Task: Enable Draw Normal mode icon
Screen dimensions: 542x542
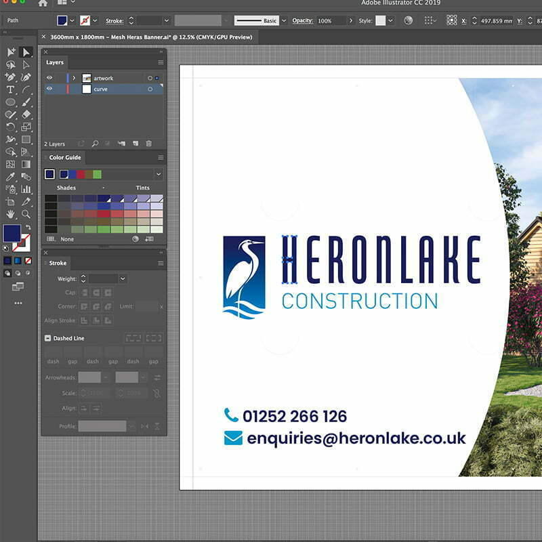Action: tap(7, 273)
